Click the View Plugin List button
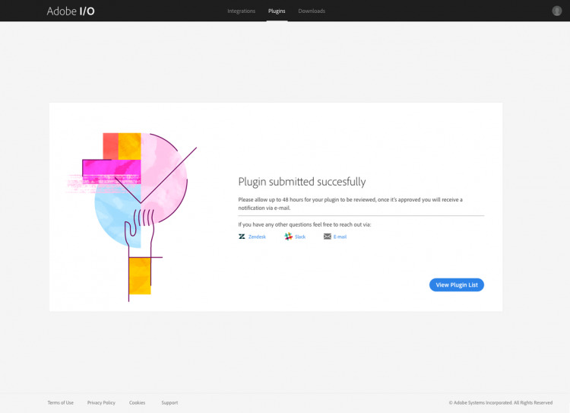570x413 pixels. click(457, 285)
